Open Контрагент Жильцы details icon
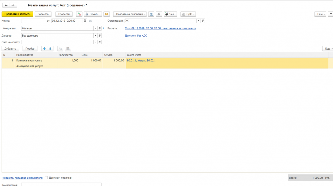The image size is (333, 186). pos(100,28)
